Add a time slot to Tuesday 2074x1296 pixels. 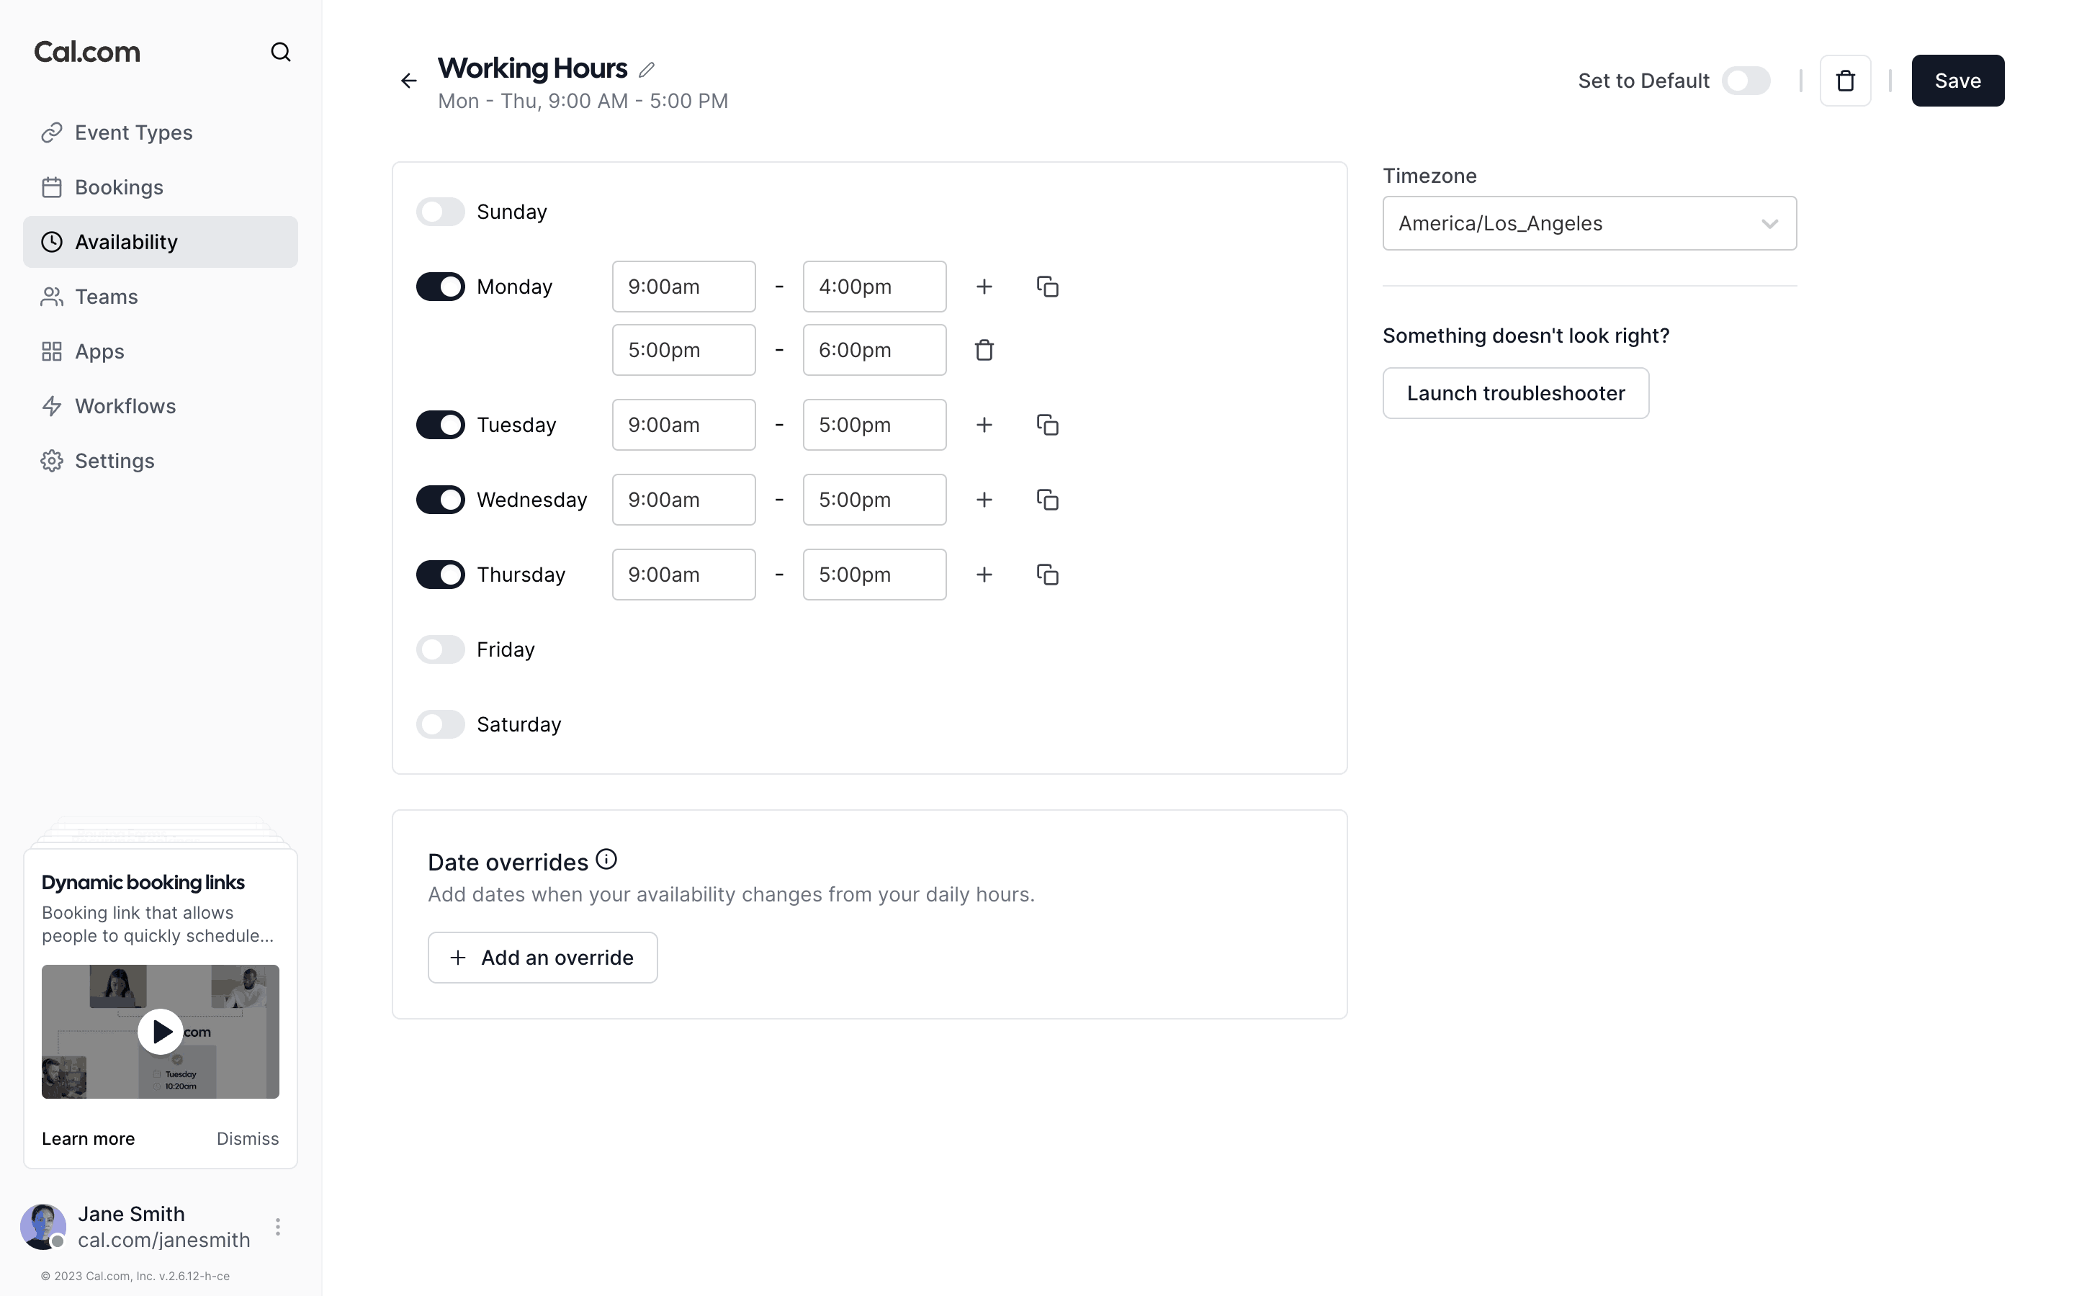click(984, 425)
